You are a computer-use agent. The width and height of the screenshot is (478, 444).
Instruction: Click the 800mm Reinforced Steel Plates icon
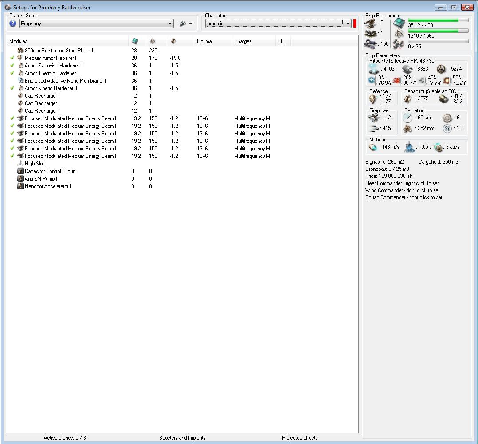pyautogui.click(x=20, y=50)
